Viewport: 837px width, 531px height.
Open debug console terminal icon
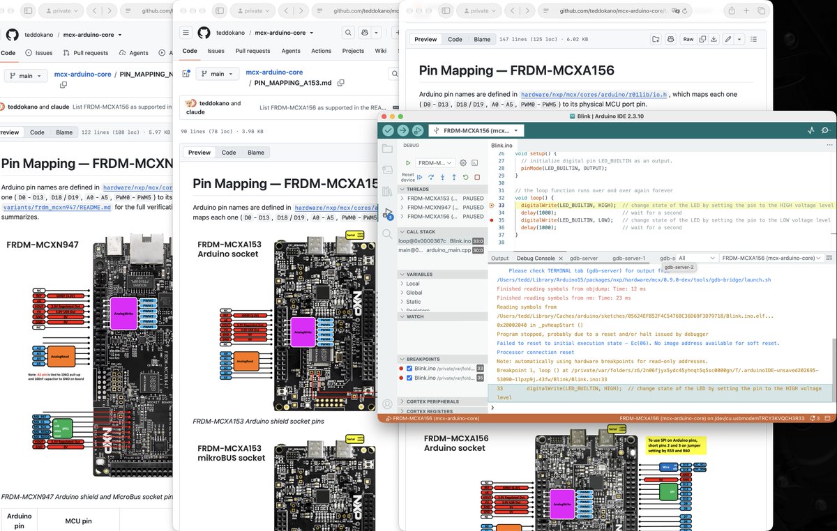coord(475,162)
